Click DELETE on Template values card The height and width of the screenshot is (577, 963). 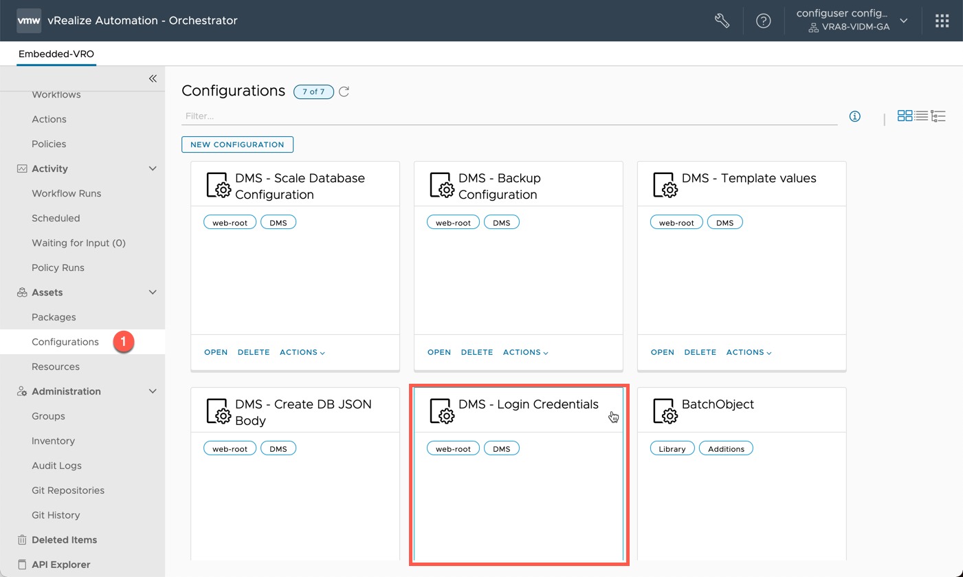pos(700,352)
